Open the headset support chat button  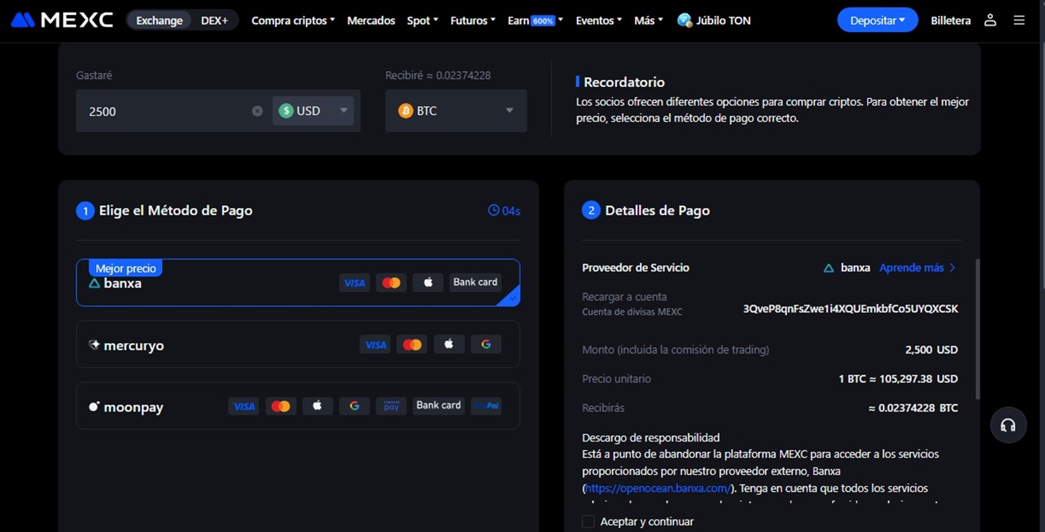tap(1008, 425)
